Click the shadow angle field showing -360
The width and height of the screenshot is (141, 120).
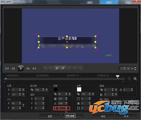click(x=61, y=103)
